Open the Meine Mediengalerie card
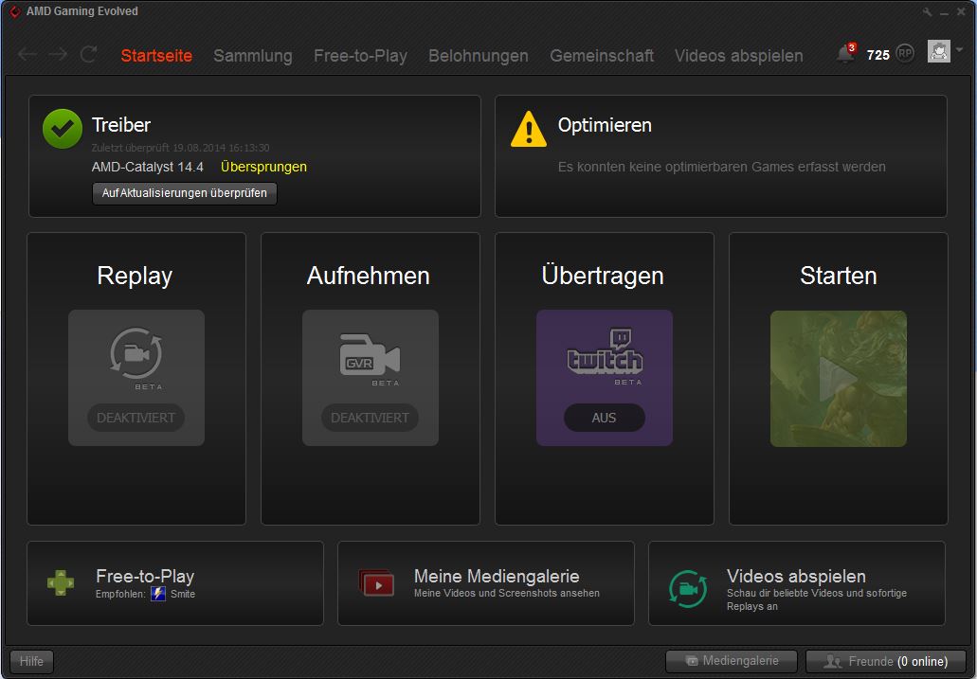 pos(486,583)
